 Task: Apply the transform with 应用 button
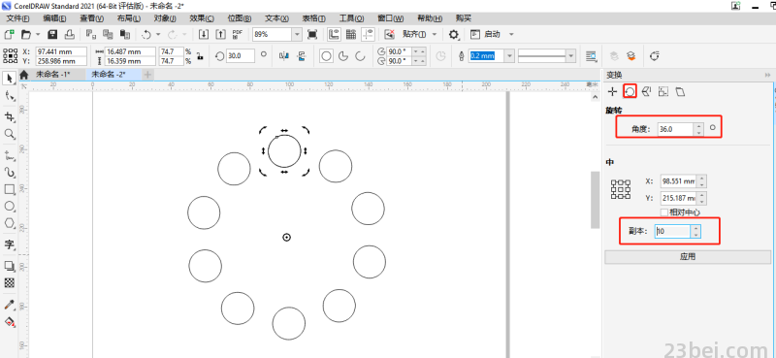point(688,256)
